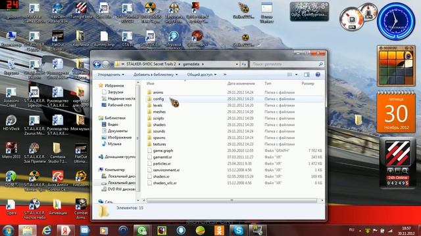This screenshot has width=421, height=236.
Task: Sort by Дата изменения column header
Action: [241, 83]
